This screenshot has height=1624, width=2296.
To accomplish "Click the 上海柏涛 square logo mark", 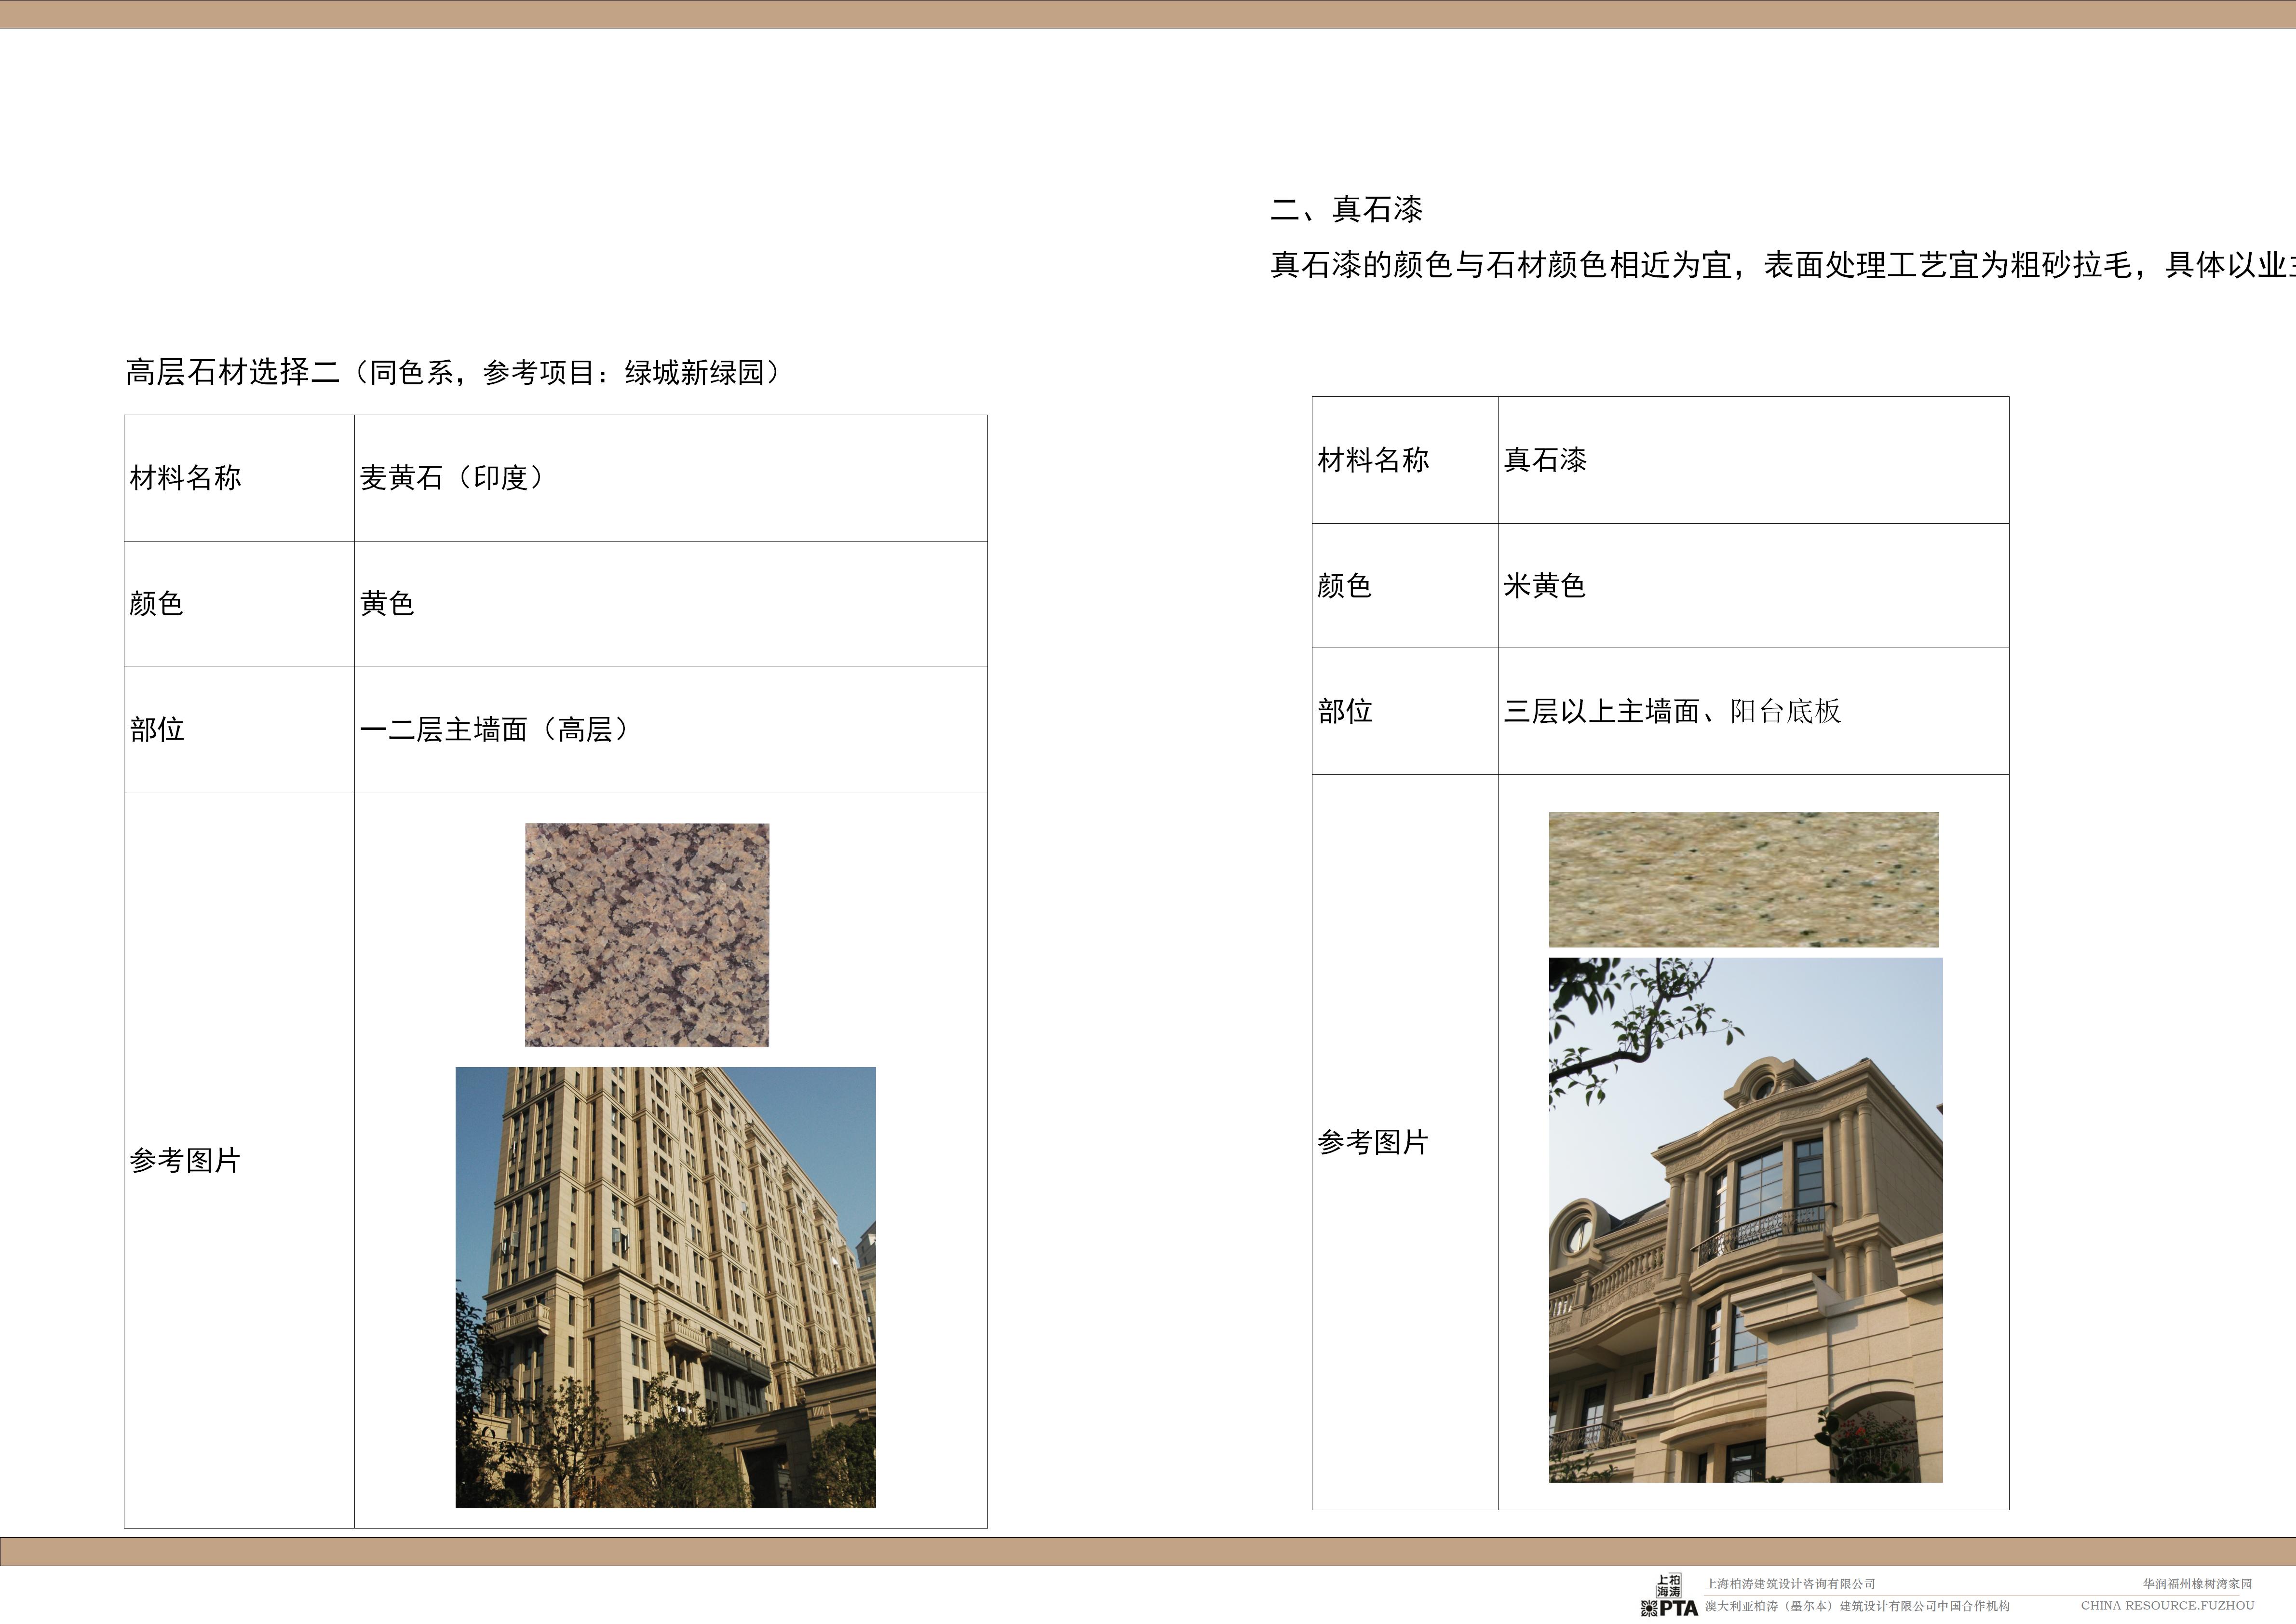I will 1669,1586.
